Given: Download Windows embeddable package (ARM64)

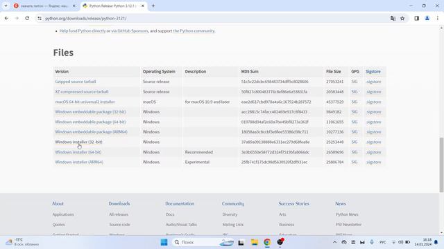Looking at the screenshot, I should pos(91,132).
